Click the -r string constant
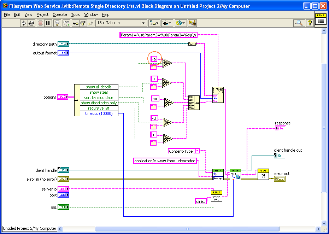Viewport: 329px width, 234px height. click(x=154, y=135)
